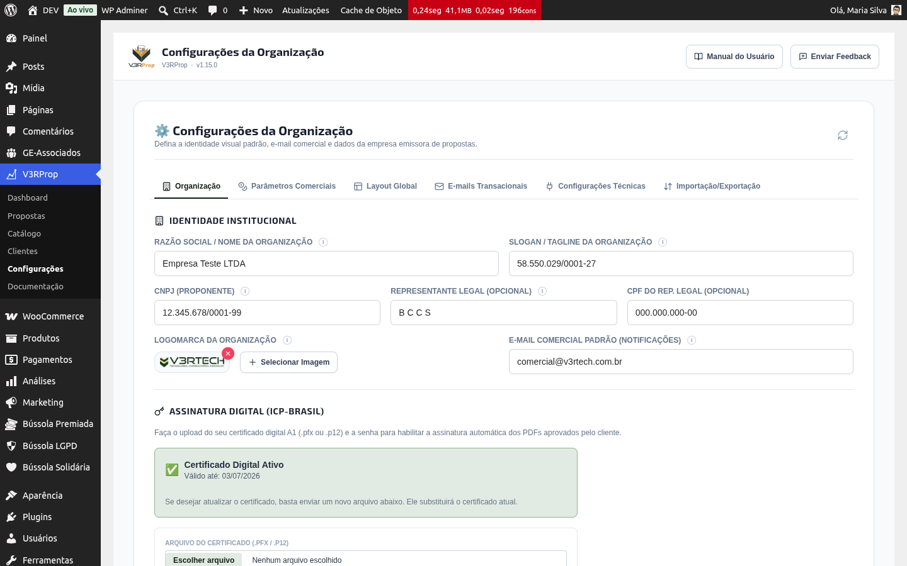Viewport: 907px width, 566px height.
Task: Click info icon next to Razão Social
Action: pyautogui.click(x=323, y=242)
